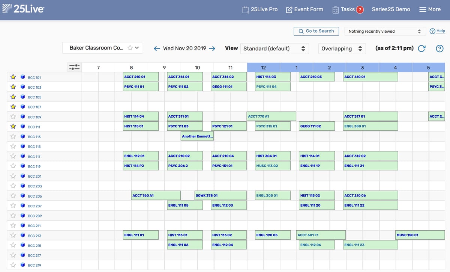The height and width of the screenshot is (272, 450).
Task: Toggle favorite star for BCC 113
Action: pyautogui.click(x=13, y=136)
